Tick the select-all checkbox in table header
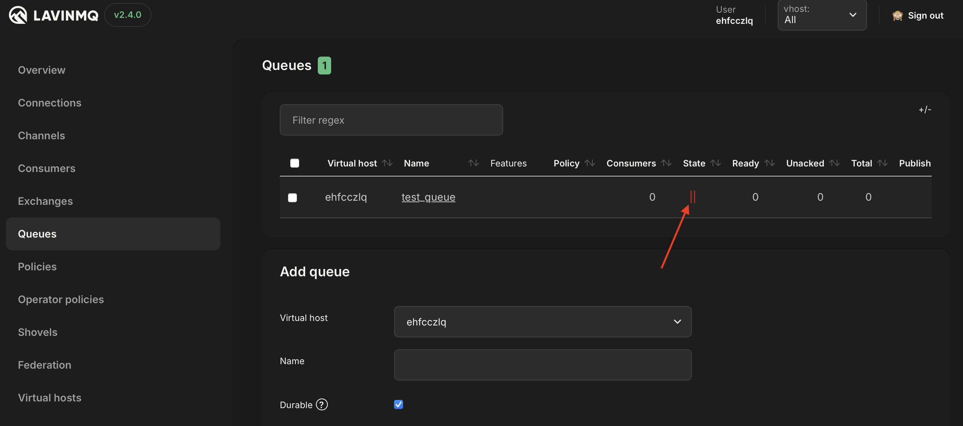Viewport: 963px width, 426px height. (295, 163)
